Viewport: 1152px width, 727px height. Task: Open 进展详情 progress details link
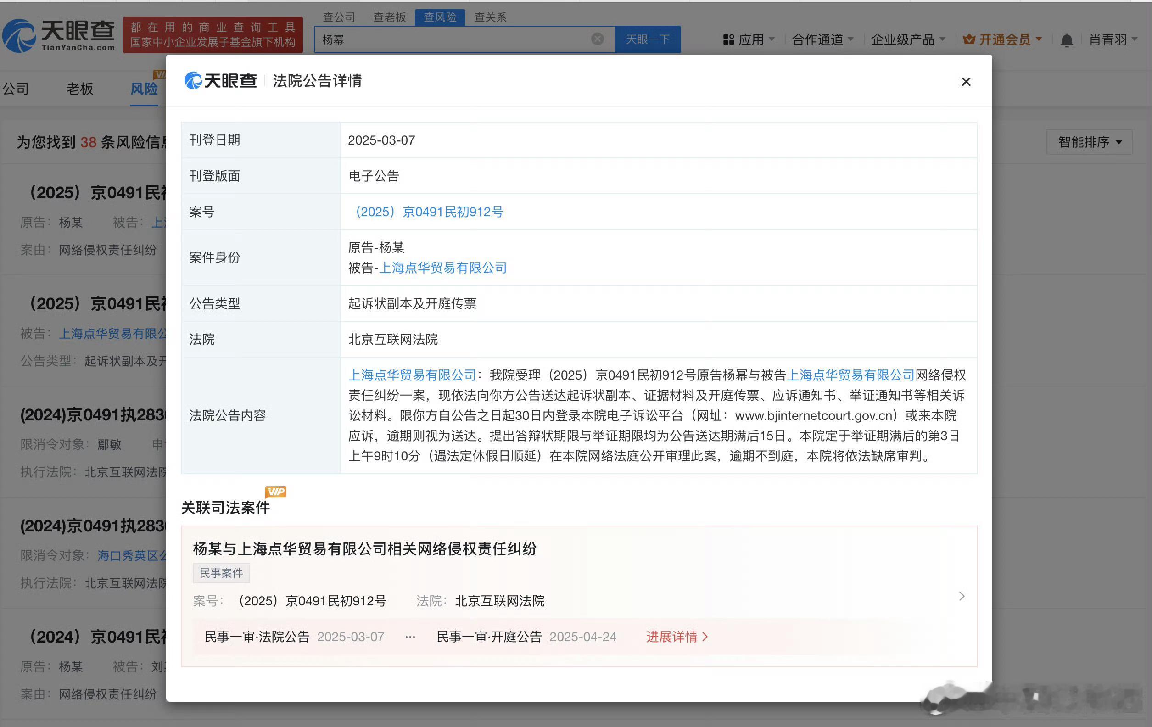[x=677, y=637]
